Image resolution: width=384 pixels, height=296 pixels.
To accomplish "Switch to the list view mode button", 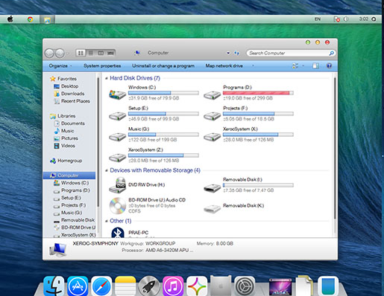I will coord(91,53).
